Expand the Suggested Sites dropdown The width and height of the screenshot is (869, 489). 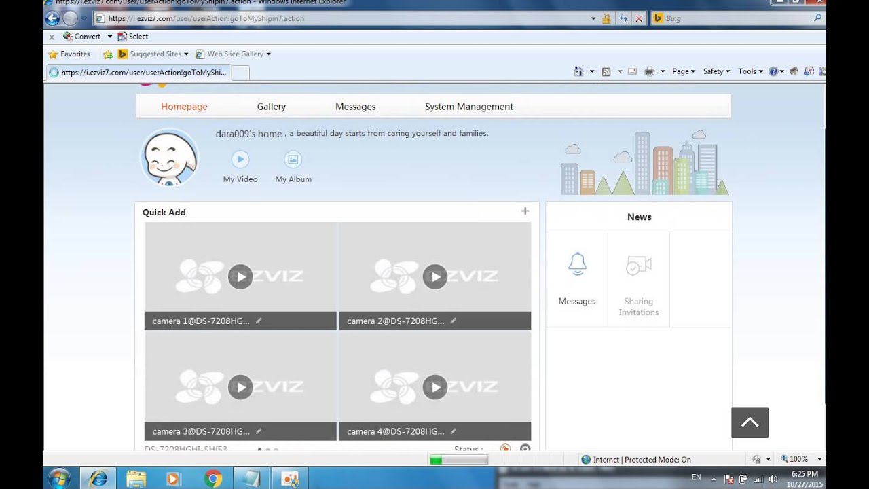point(186,54)
